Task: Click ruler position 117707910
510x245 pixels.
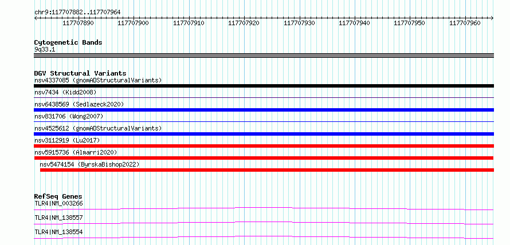Action: pyautogui.click(x=189, y=23)
